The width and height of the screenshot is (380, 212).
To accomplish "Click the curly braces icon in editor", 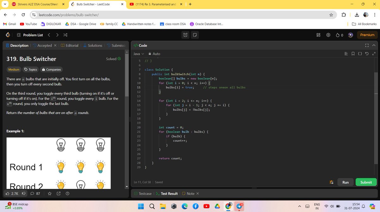I will click(360, 54).
